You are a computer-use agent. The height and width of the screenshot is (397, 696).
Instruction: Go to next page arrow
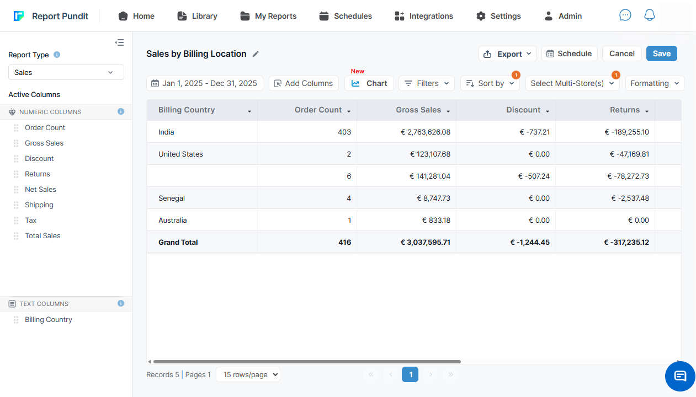click(431, 374)
